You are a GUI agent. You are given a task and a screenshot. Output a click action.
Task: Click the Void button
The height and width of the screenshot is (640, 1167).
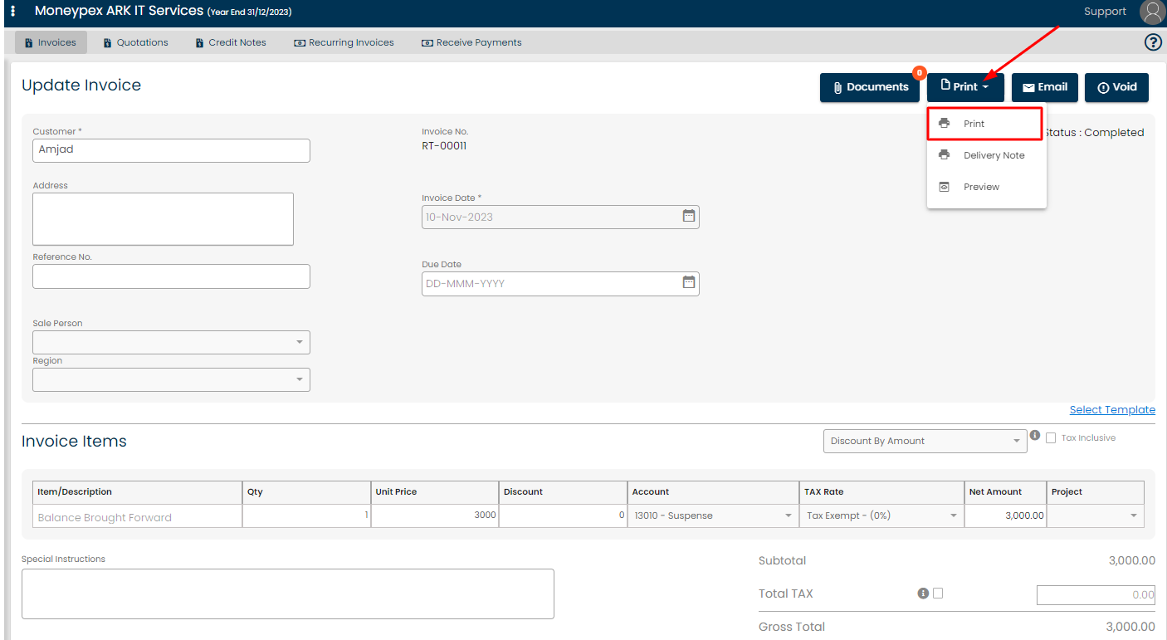click(1116, 87)
